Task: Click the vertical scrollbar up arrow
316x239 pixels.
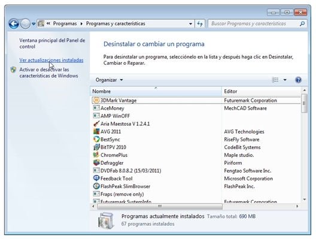Action: 304,90
